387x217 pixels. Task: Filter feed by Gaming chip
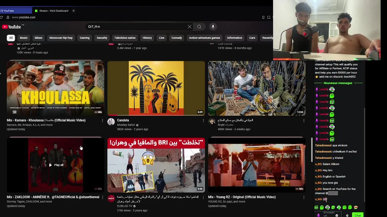(85, 38)
